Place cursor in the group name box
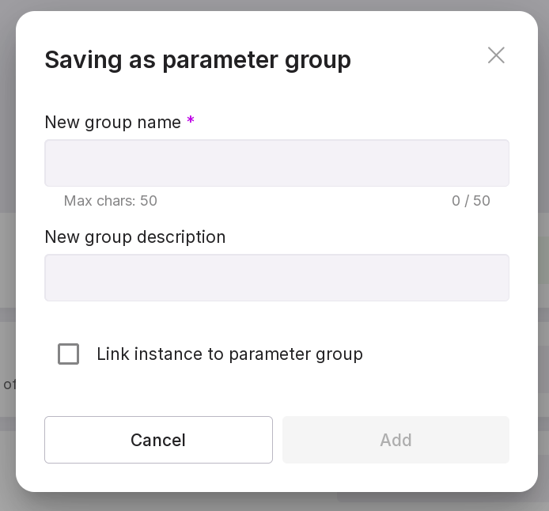Image resolution: width=549 pixels, height=511 pixels. (x=277, y=163)
